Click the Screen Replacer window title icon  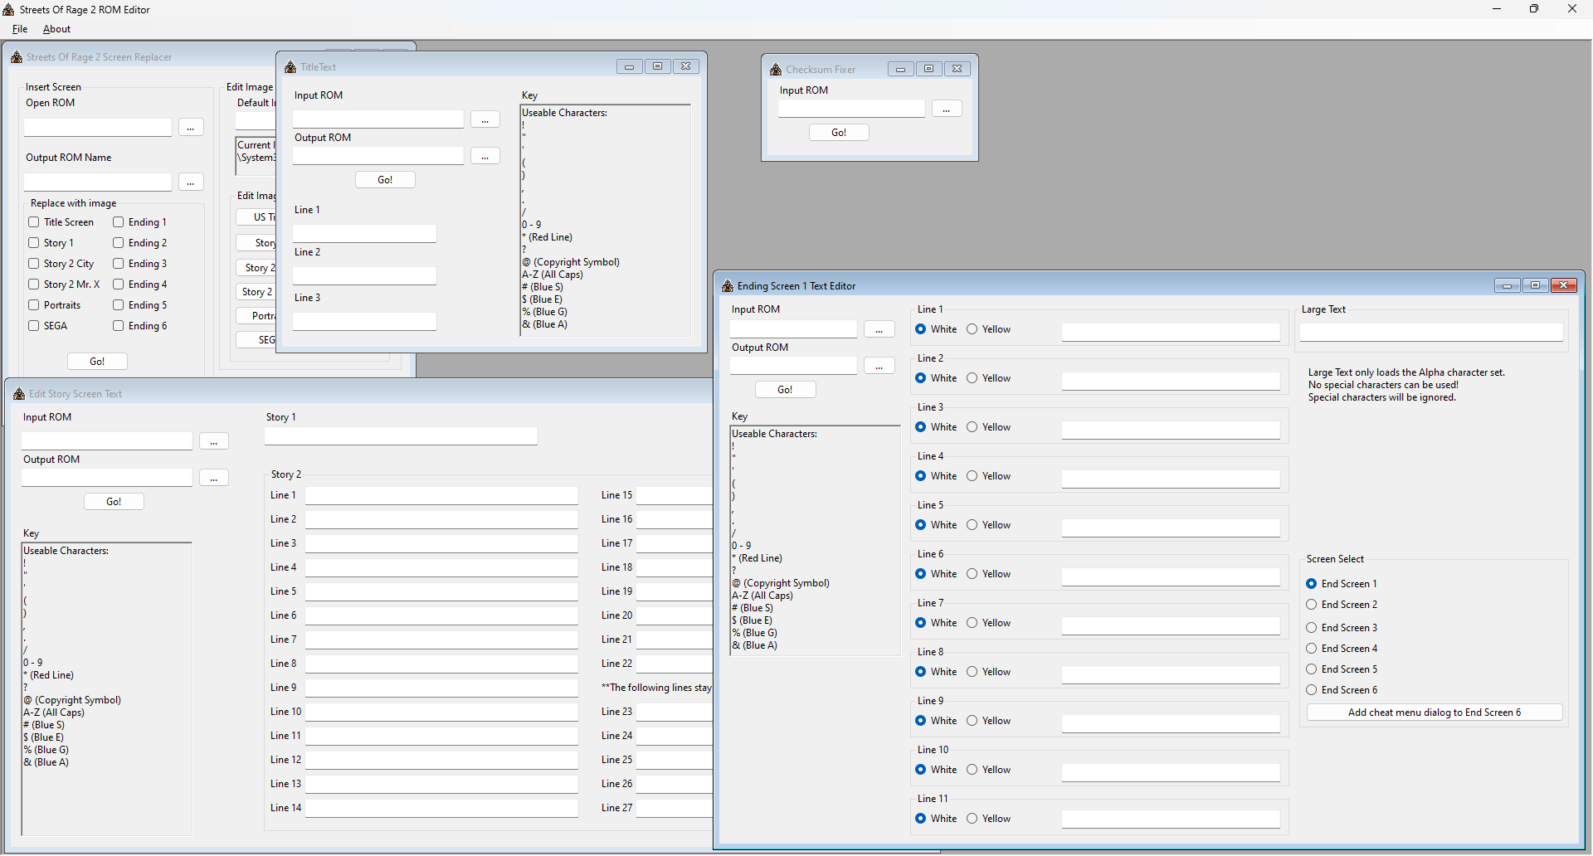17,57
